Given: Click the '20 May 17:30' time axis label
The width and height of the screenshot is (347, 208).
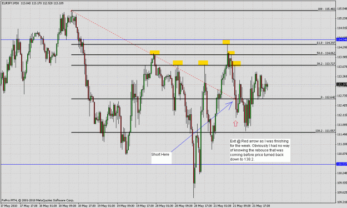Looking at the screenshot, I should point(203,206).
